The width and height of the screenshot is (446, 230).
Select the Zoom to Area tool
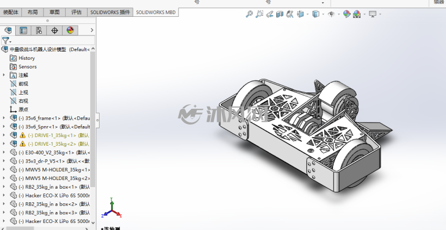click(259, 14)
